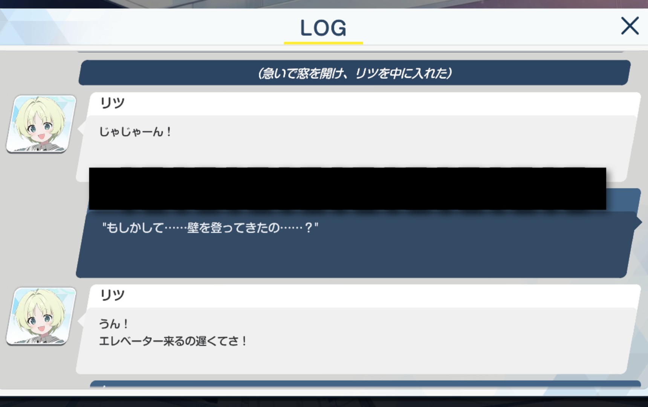648x407 pixels.
Task: Select the うん! line in Ritsu's reply
Action: 114,324
